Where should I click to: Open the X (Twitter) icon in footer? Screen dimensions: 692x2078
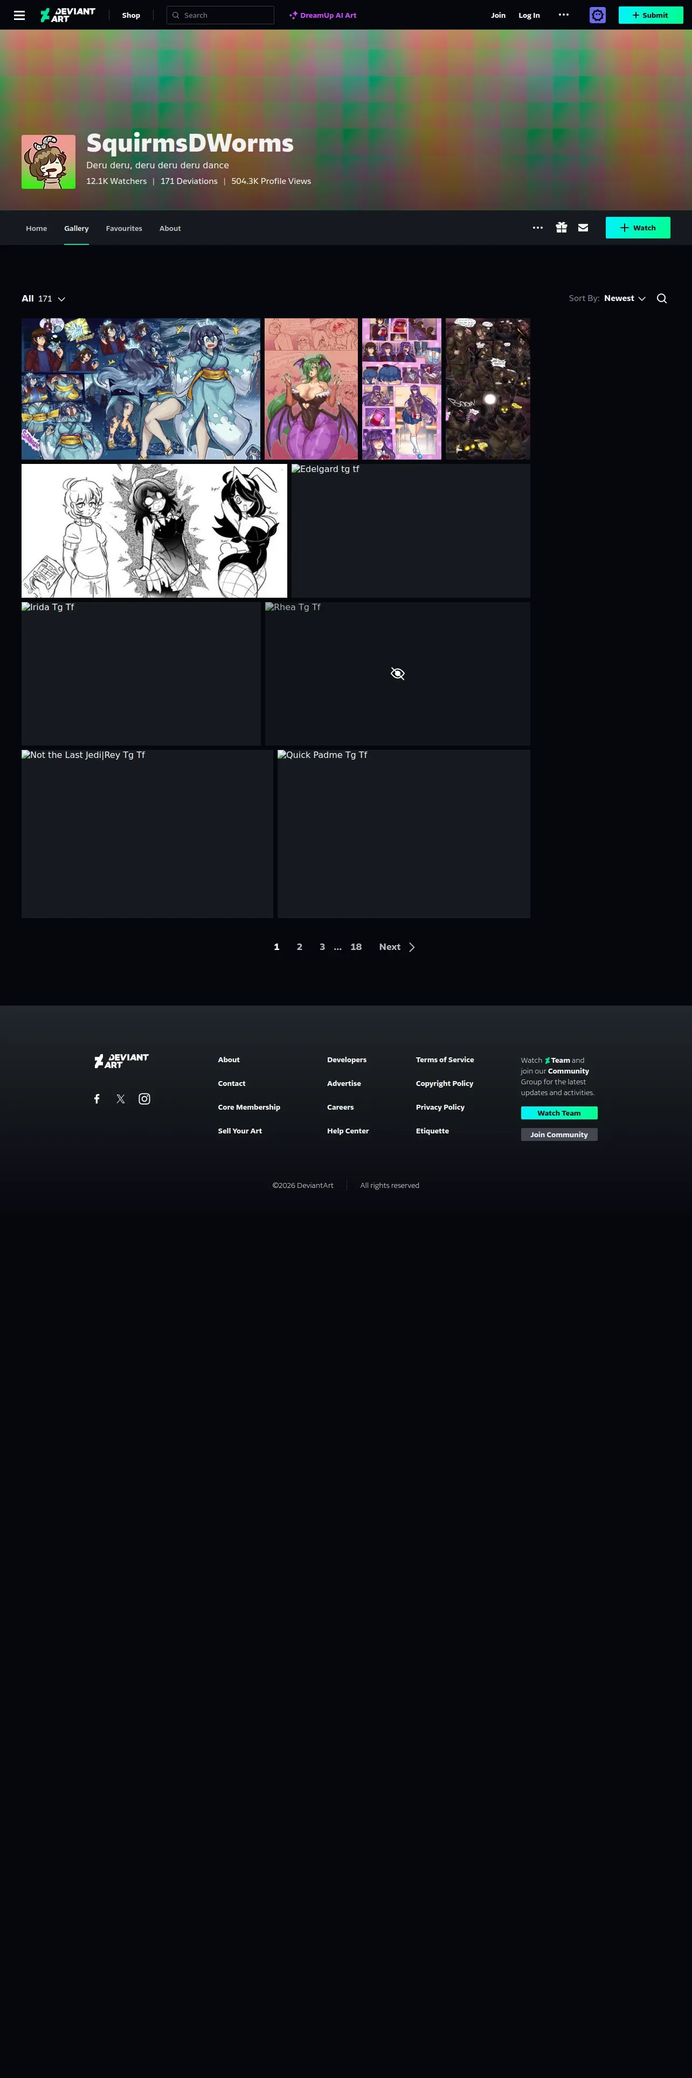point(121,1099)
